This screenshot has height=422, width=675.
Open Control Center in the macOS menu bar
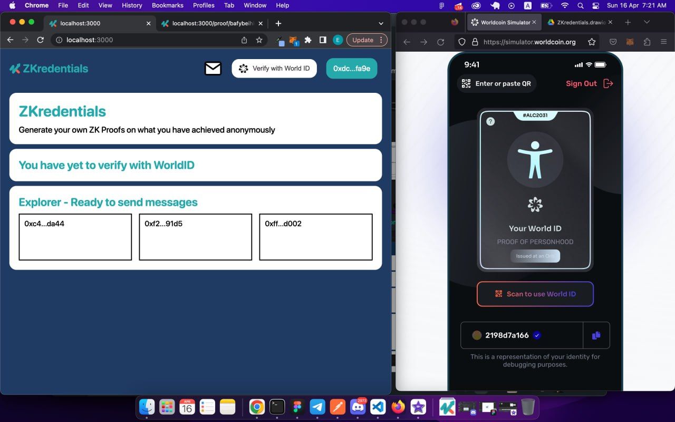(596, 5)
